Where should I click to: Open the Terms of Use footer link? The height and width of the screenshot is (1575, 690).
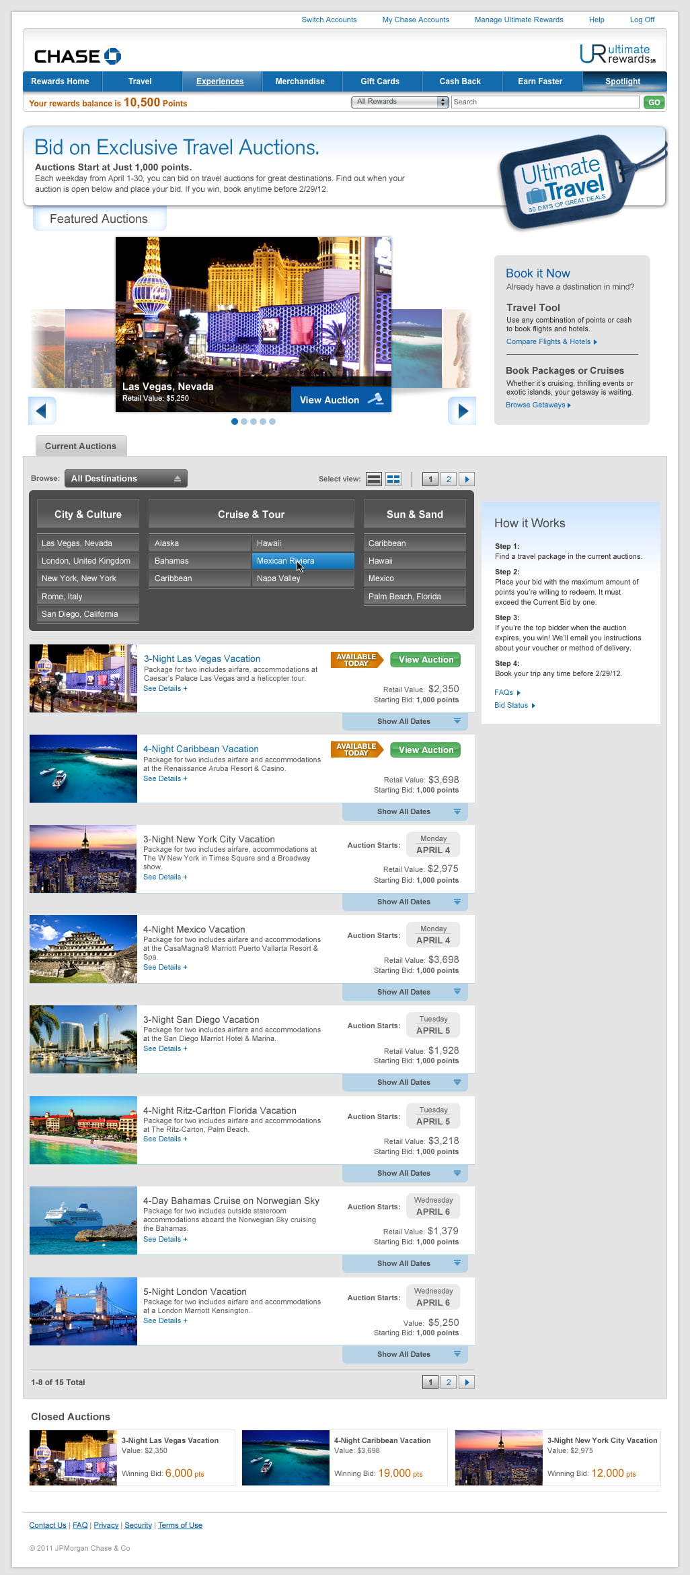tap(180, 1526)
